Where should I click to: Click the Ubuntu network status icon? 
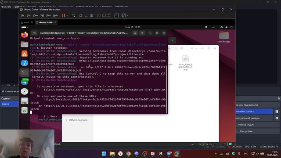coord(222,27)
